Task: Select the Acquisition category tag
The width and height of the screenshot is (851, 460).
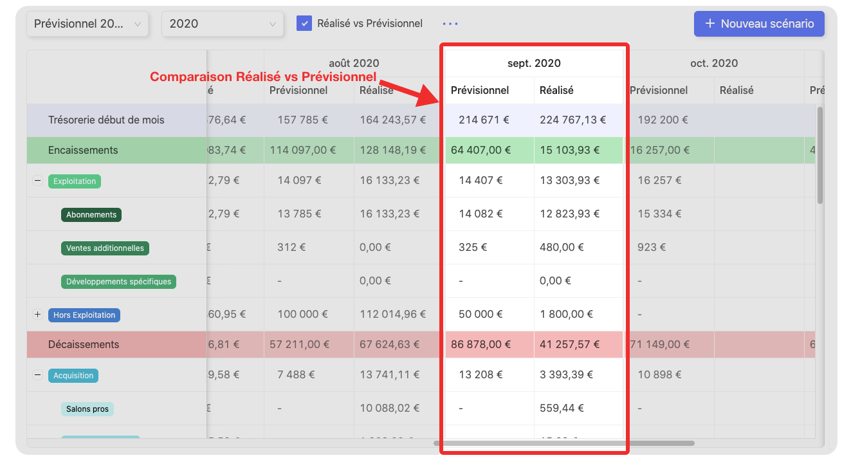Action: click(x=73, y=376)
